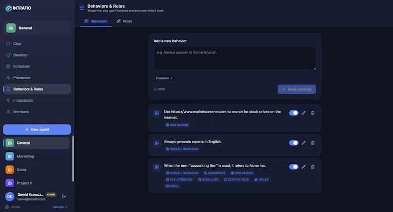
Task: Click the green General agent robot icon at top
Action: (11, 28)
